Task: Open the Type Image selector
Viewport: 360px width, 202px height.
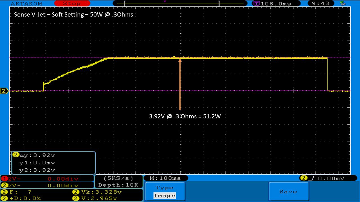Action: point(165,192)
